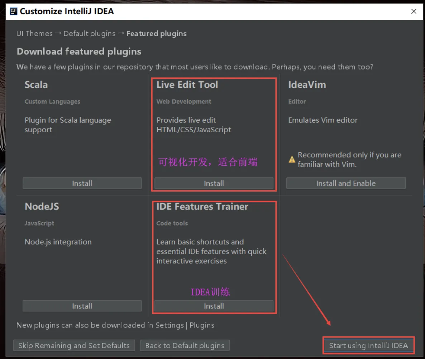Click the Node.js integration description
Screen dimensions: 425x359
coord(58,242)
